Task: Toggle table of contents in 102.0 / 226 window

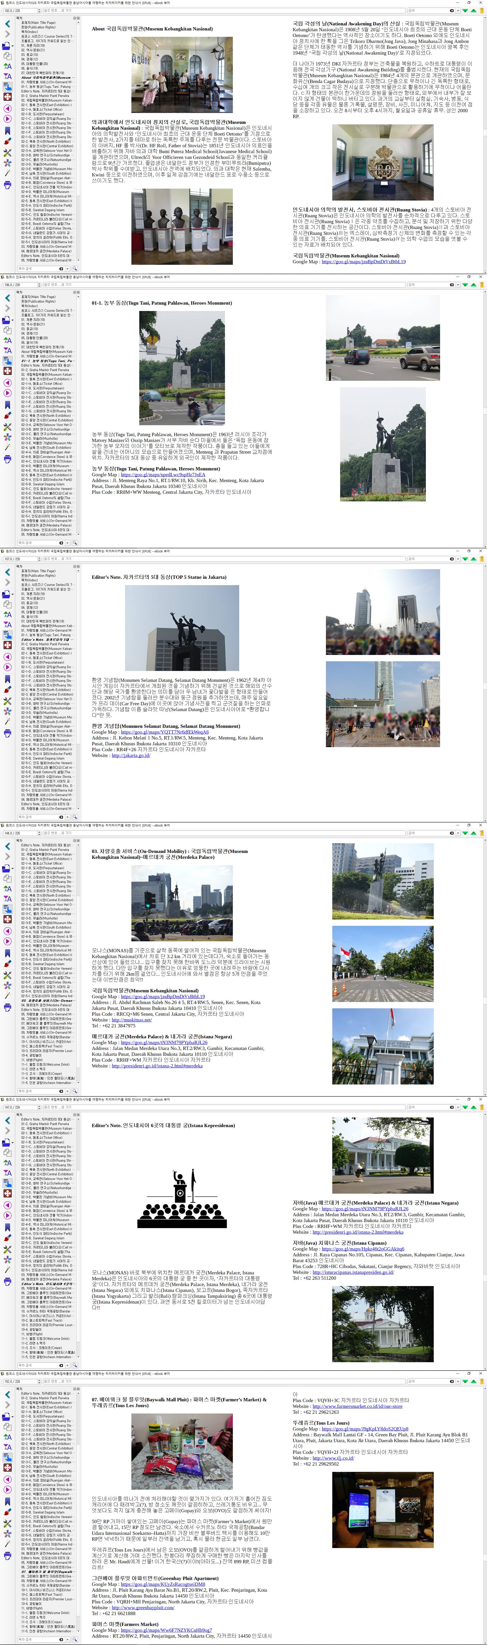Action: [x=7, y=87]
